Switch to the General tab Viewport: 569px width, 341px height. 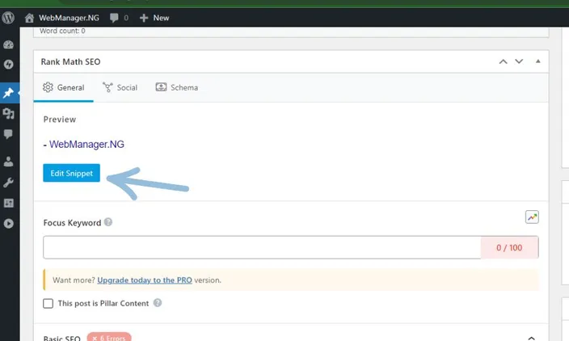(64, 87)
